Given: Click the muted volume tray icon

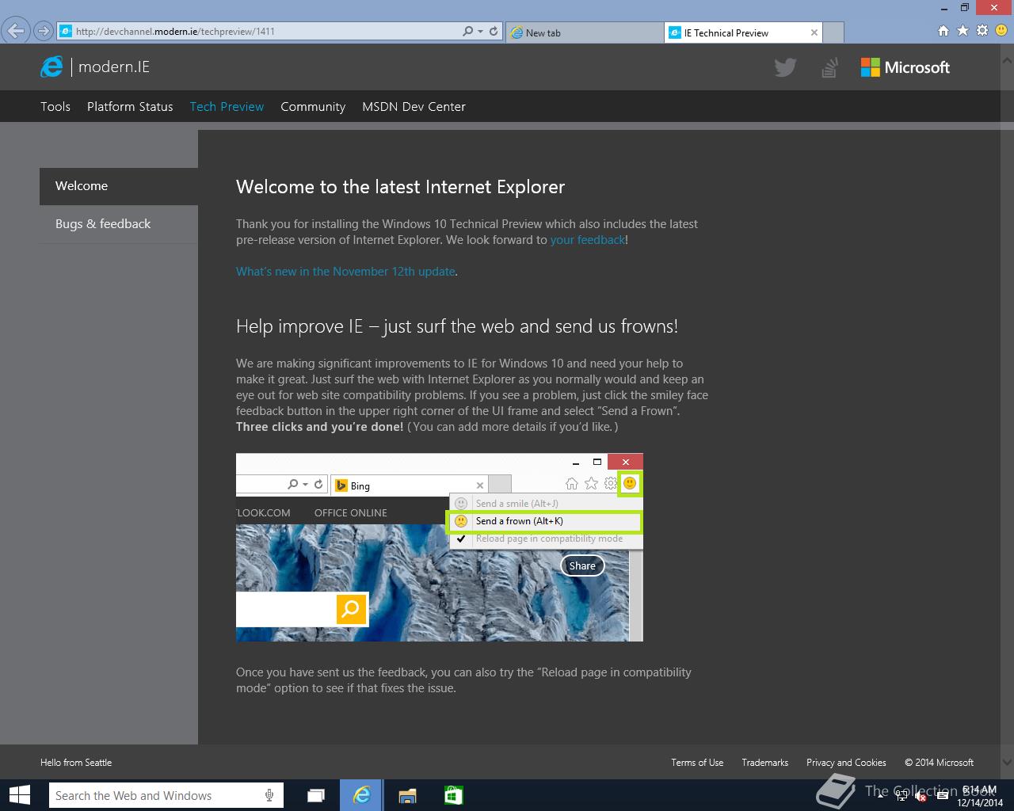Looking at the screenshot, I should point(921,797).
